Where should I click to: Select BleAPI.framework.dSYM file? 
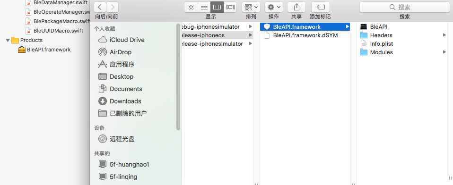coord(305,35)
